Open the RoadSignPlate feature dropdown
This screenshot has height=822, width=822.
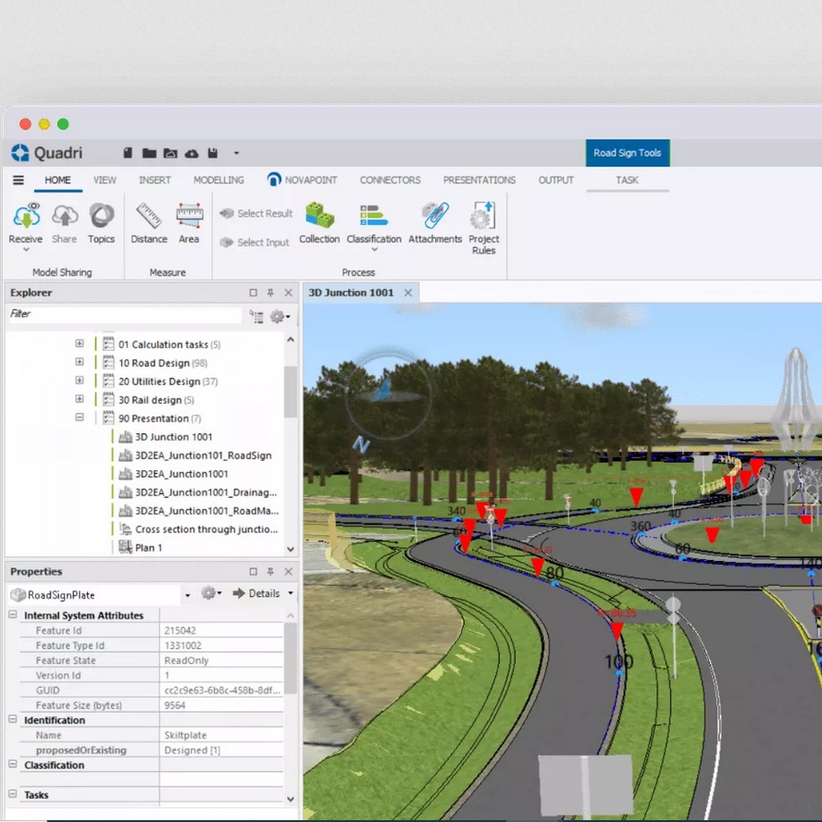(x=187, y=595)
